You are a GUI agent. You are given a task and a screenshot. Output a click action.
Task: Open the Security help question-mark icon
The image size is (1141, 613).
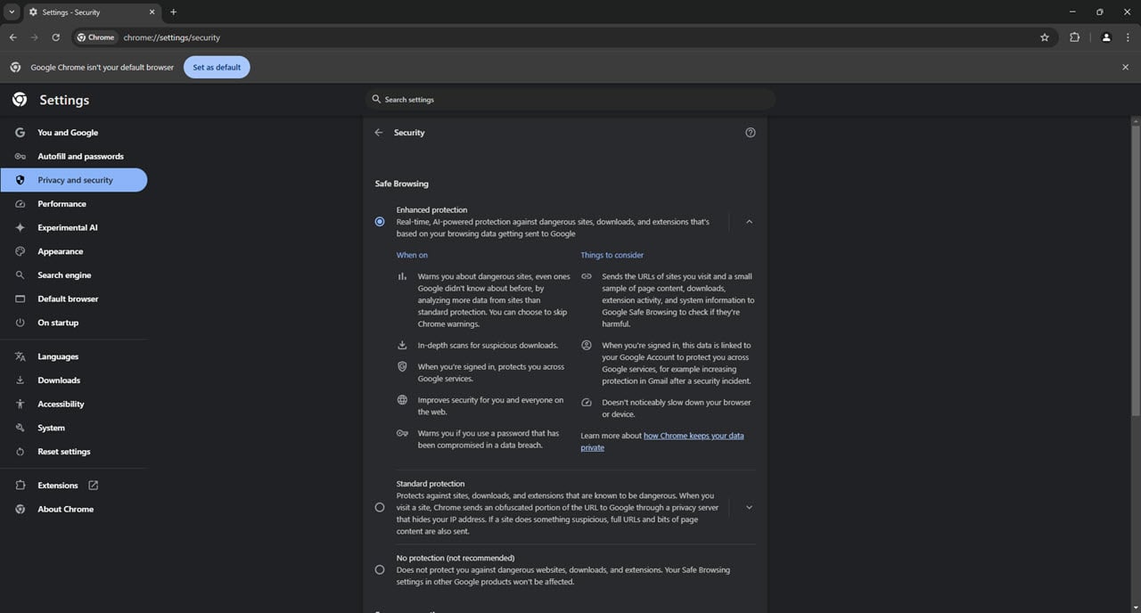(750, 133)
